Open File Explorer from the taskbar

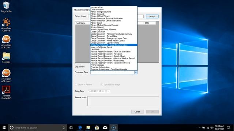88,128
